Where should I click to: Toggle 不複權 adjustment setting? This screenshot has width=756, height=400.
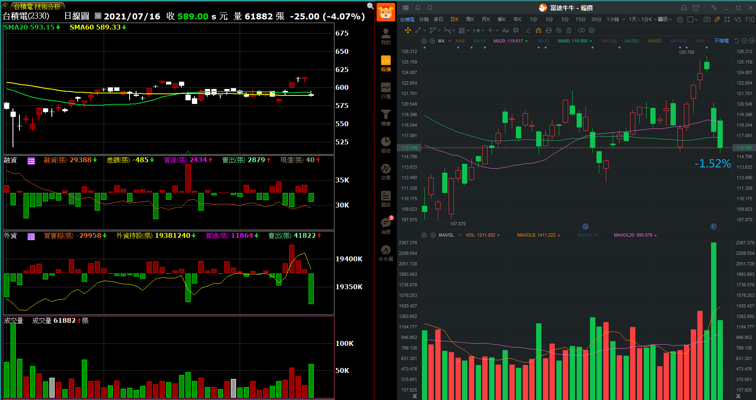tap(721, 41)
